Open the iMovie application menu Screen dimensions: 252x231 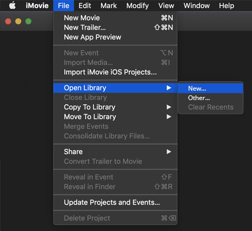(37, 6)
